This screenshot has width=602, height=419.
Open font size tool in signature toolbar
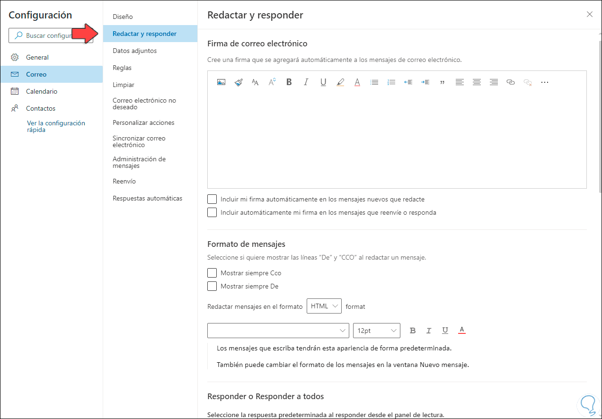point(255,82)
